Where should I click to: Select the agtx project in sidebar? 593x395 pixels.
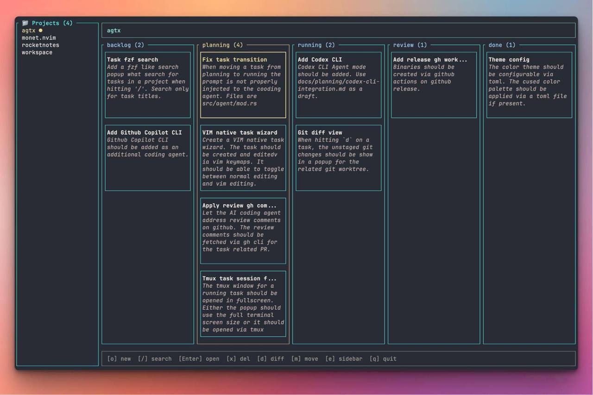(28, 31)
